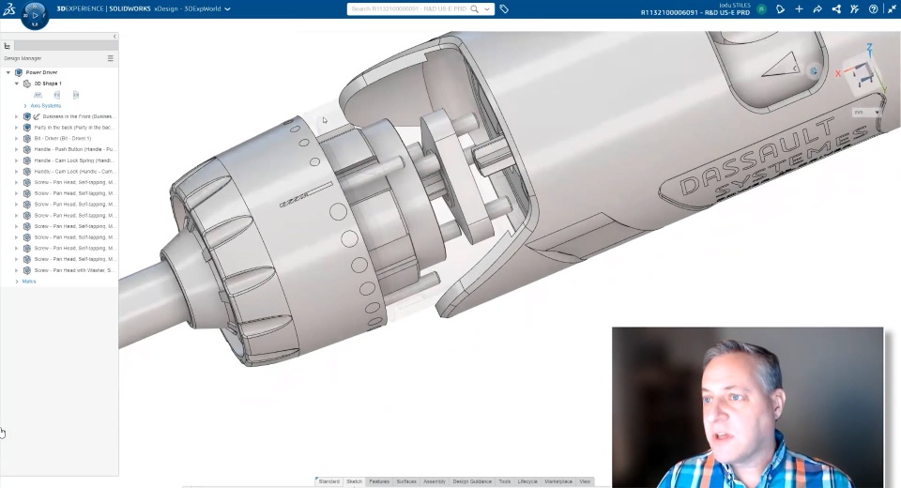Open the Design Manager hamburger menu

coord(111,58)
